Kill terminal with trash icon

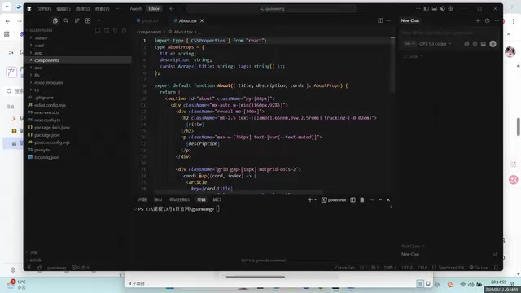362,199
